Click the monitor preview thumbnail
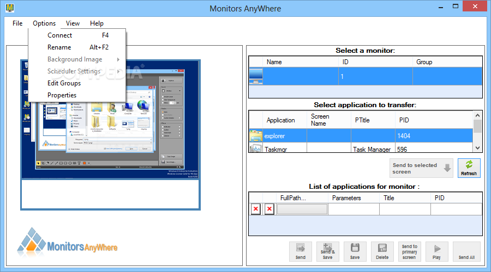The image size is (491, 272). 110,134
